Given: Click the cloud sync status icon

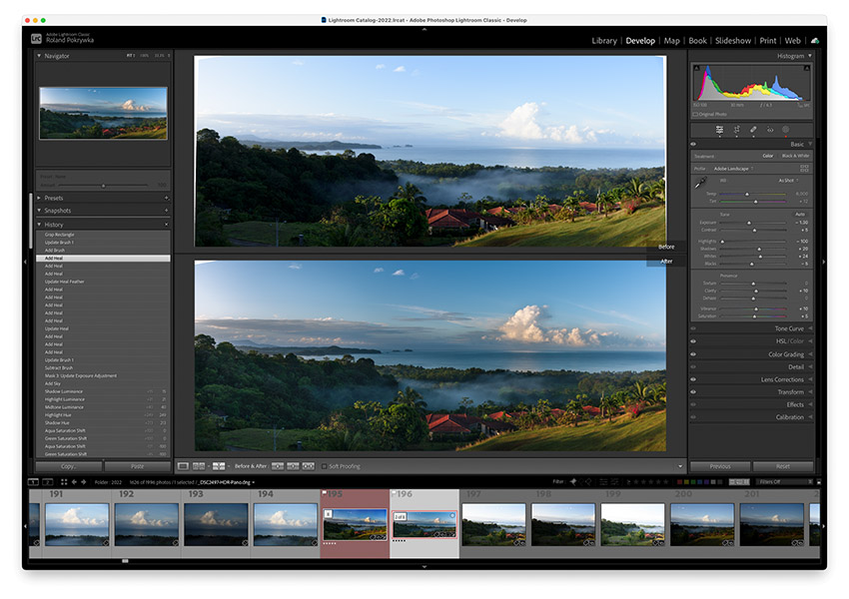Looking at the screenshot, I should click(x=814, y=41).
